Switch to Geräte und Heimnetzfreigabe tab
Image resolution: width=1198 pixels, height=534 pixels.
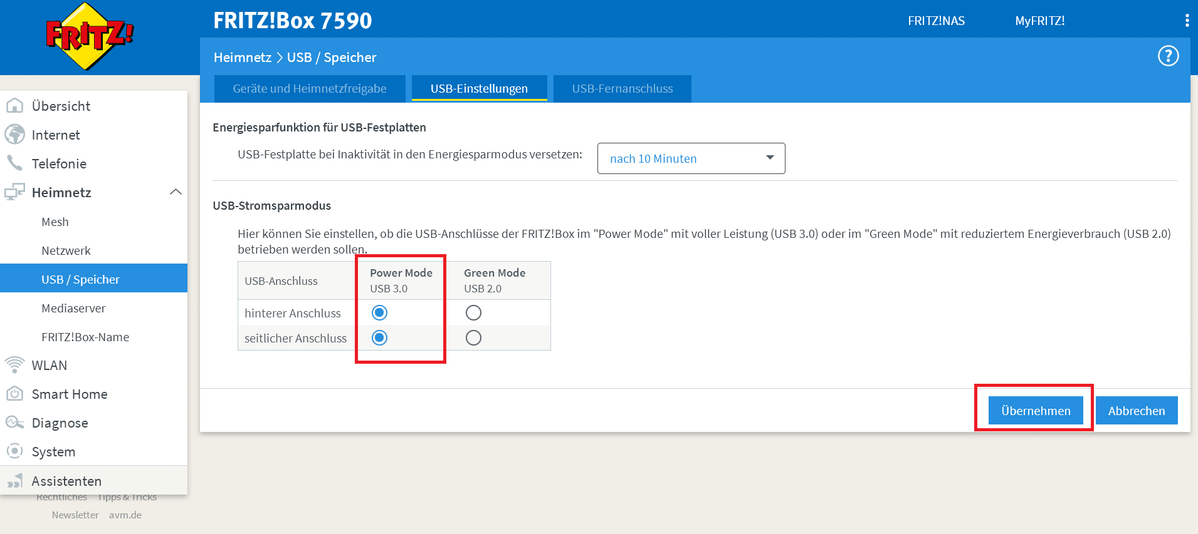[x=310, y=88]
